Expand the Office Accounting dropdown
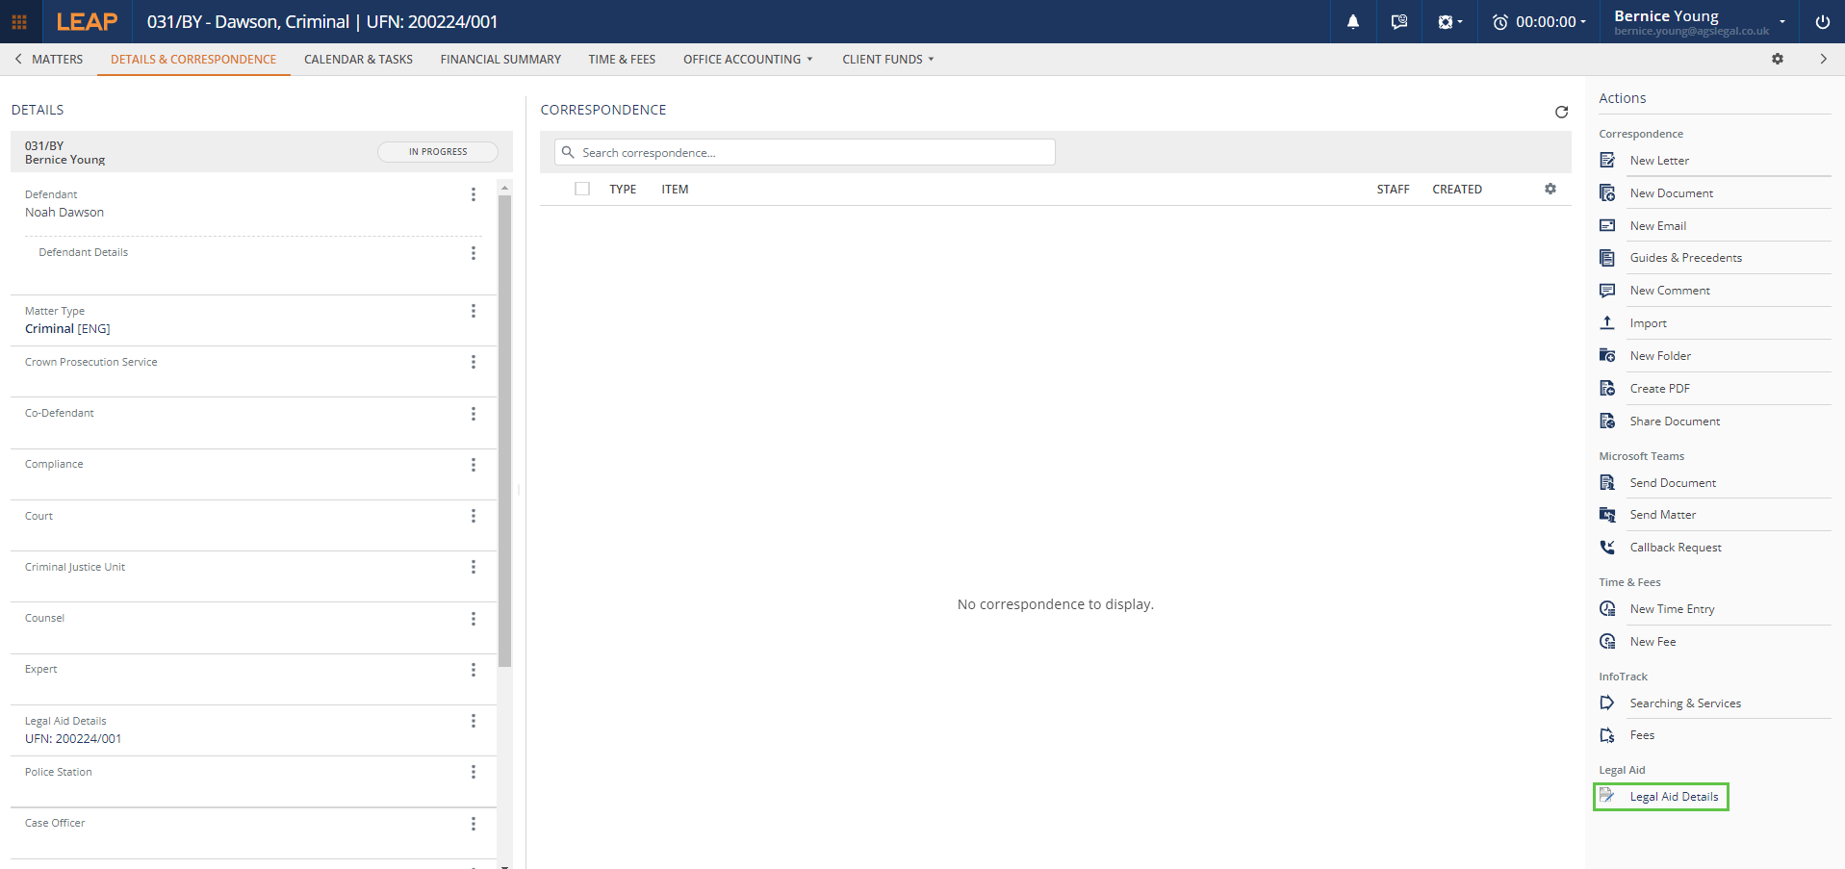Image resolution: width=1845 pixels, height=869 pixels. 748,59
